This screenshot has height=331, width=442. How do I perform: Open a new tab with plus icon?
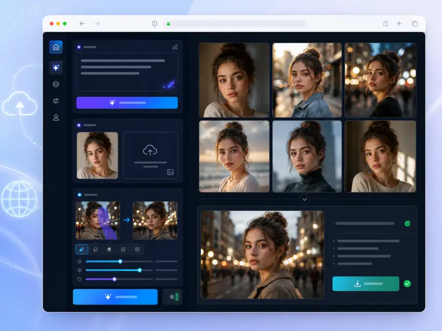coord(399,24)
